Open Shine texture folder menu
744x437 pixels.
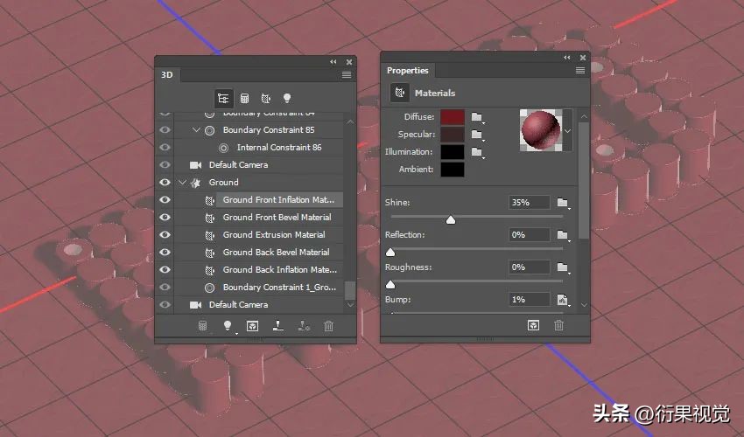[x=563, y=203]
